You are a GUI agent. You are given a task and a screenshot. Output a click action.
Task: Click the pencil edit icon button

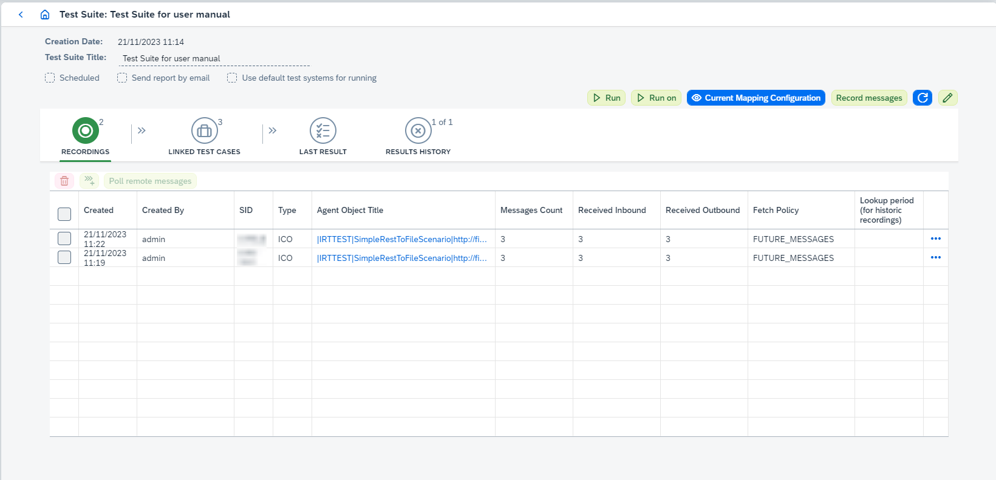[948, 98]
